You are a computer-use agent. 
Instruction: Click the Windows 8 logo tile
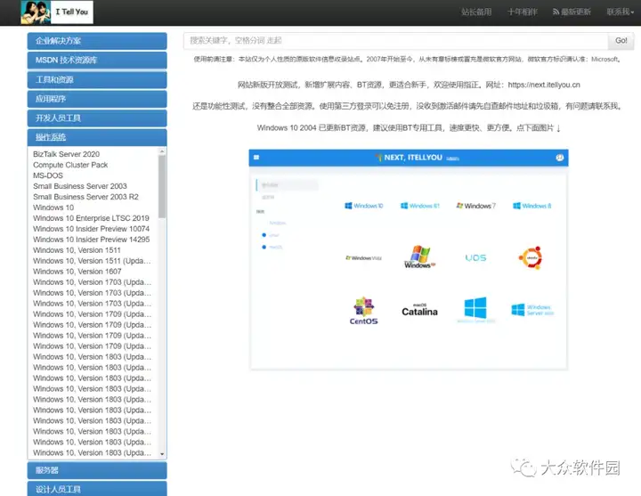(531, 206)
